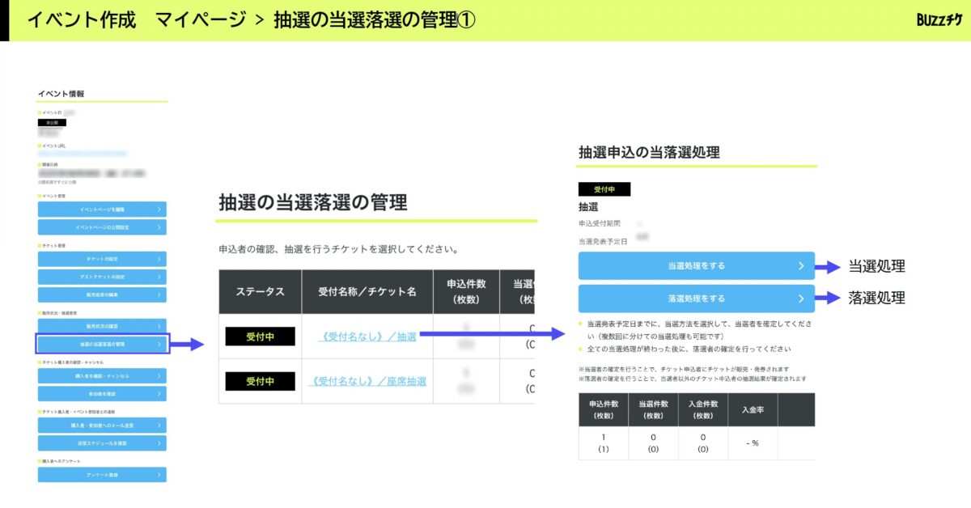Click the BUZZチケ logo
Screen dimensions: 971x508
pyautogui.click(x=939, y=20)
